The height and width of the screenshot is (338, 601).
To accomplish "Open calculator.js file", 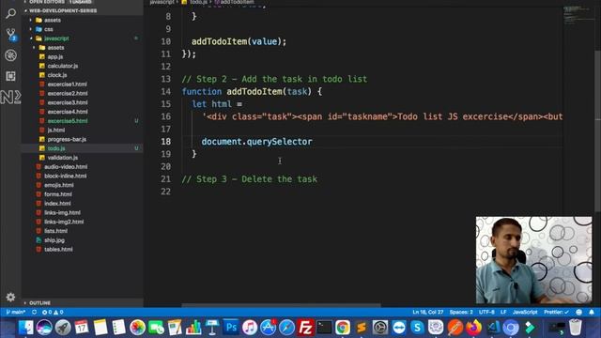I will [x=63, y=66].
